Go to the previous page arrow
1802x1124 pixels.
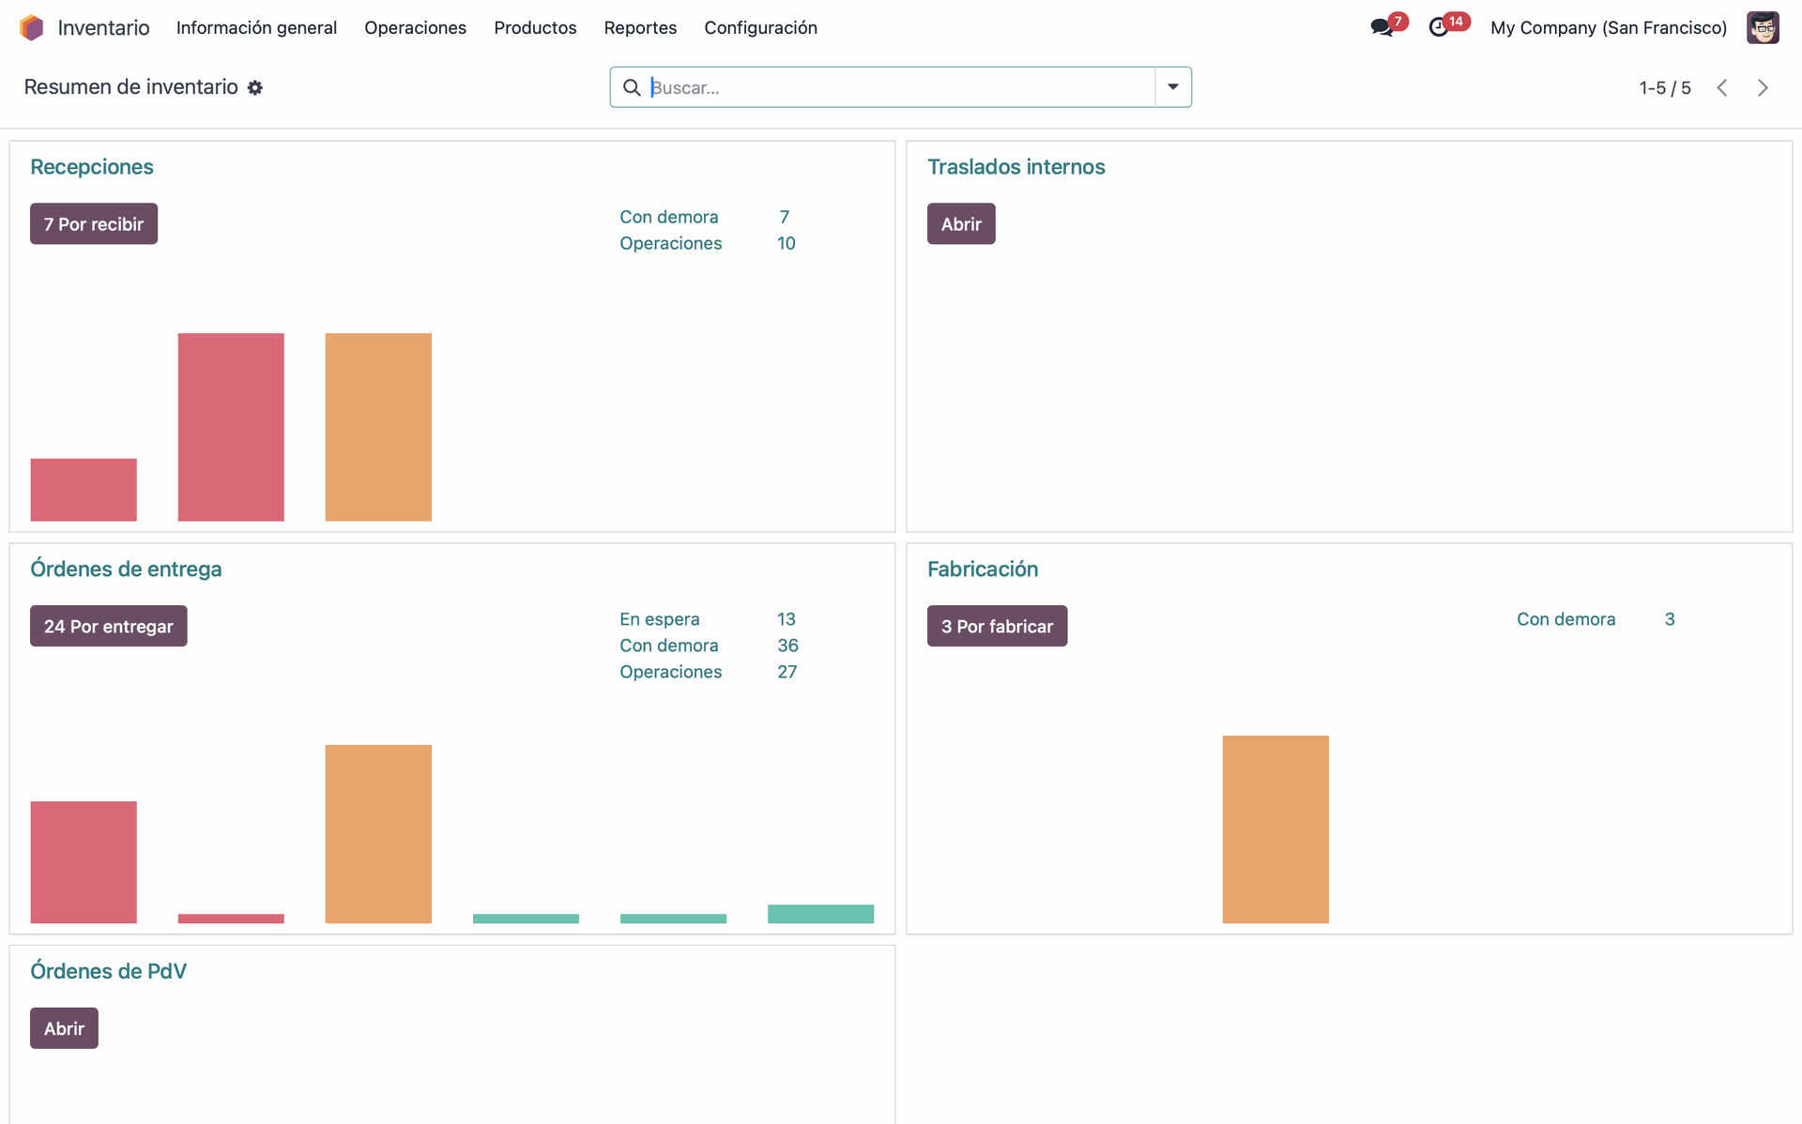pyautogui.click(x=1722, y=88)
